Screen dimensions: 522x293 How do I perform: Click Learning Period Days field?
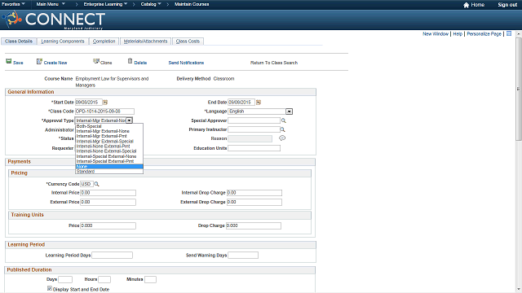(x=113, y=255)
